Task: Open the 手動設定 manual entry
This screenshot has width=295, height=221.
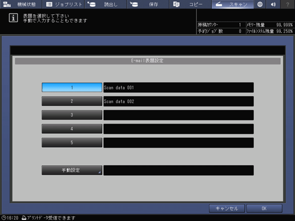Action: 72,170
